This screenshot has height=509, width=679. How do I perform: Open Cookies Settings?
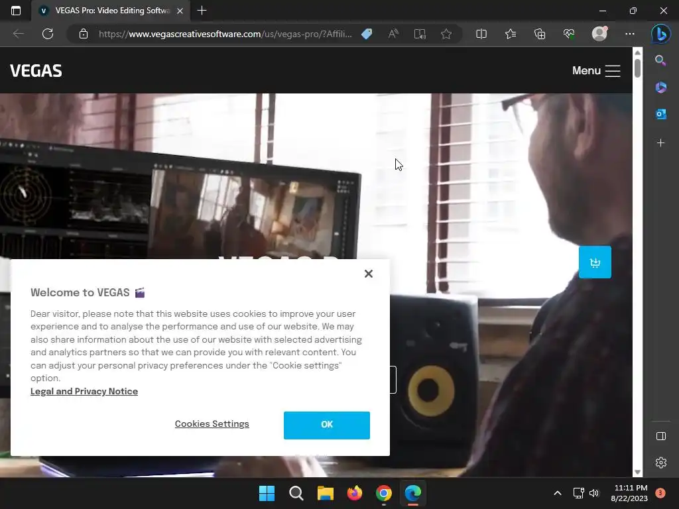tap(212, 424)
